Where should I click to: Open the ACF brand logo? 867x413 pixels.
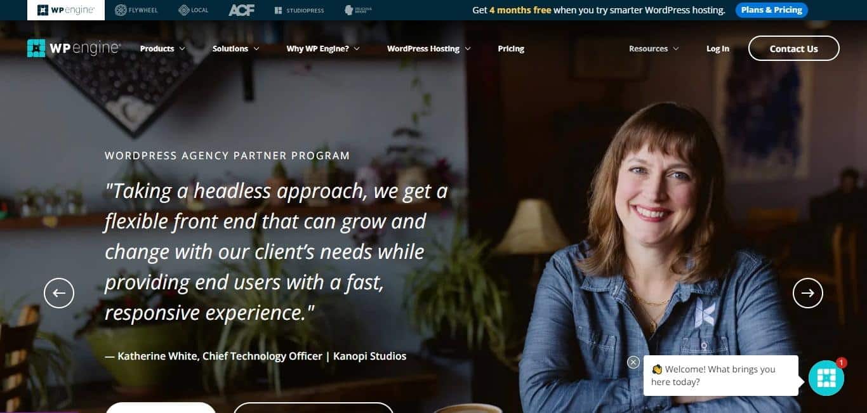coord(241,10)
